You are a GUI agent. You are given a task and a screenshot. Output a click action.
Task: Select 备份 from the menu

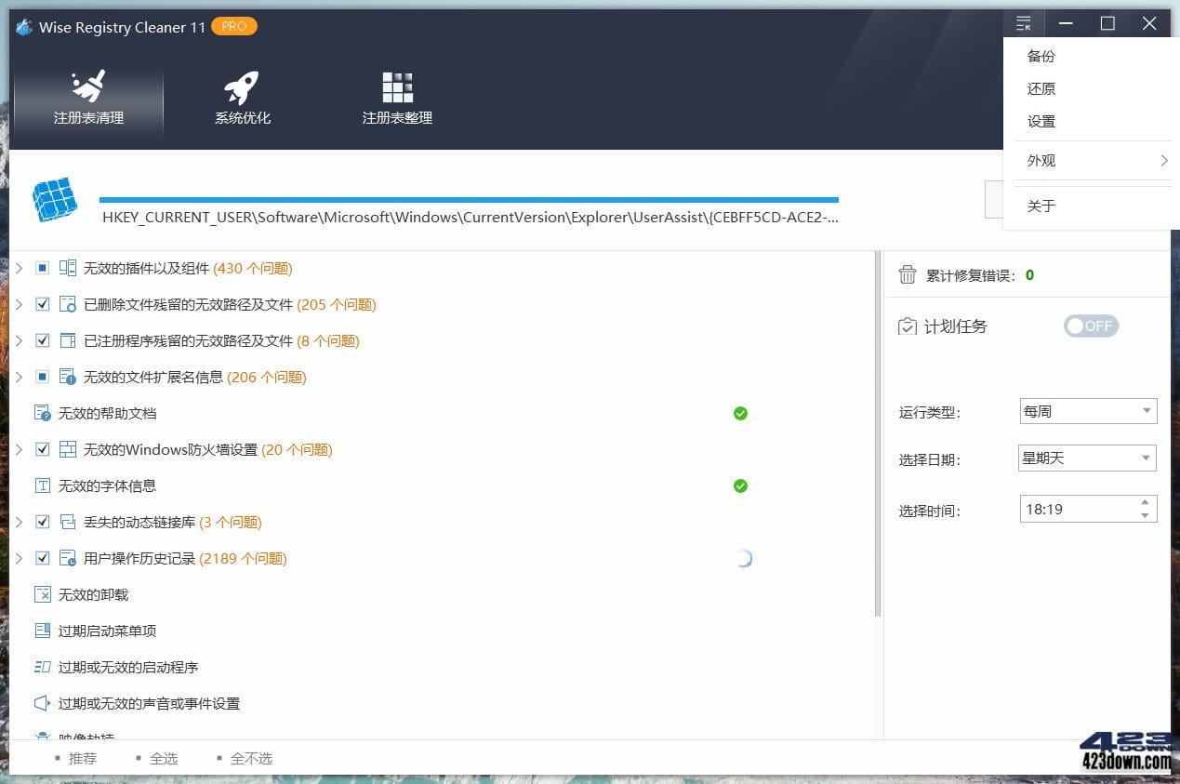click(x=1041, y=56)
